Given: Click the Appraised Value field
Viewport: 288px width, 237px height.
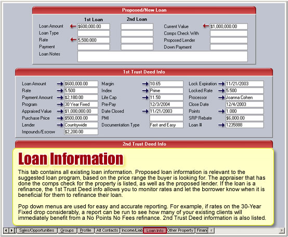Looking at the screenshot, I should coord(81,111).
